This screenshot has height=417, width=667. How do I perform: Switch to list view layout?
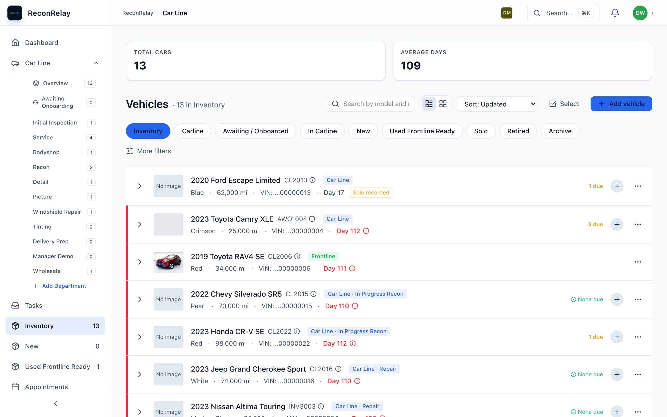(x=429, y=104)
